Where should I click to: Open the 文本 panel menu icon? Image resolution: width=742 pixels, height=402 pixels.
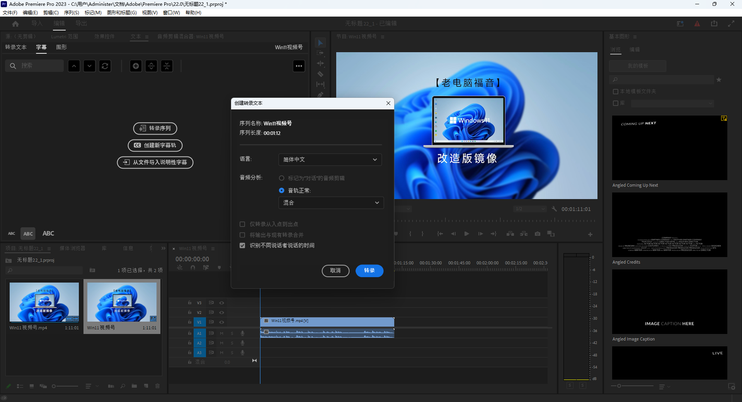pyautogui.click(x=147, y=37)
